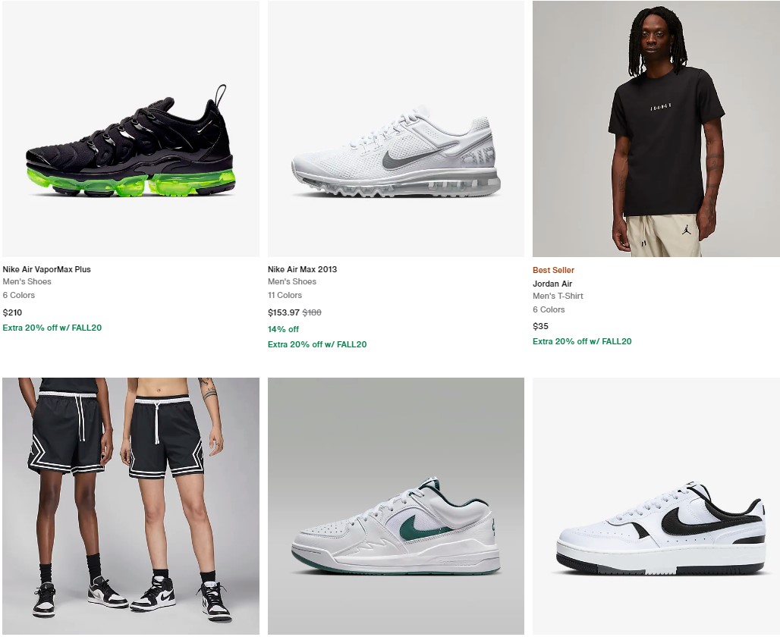Click Men's T-Shirt subtitle text
Image resolution: width=780 pixels, height=637 pixels.
[x=558, y=296]
